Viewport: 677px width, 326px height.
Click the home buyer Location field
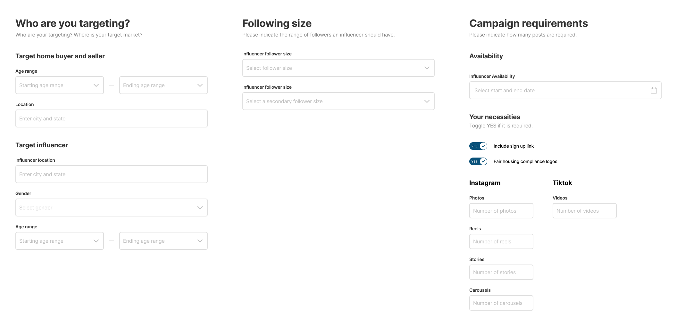pos(111,118)
